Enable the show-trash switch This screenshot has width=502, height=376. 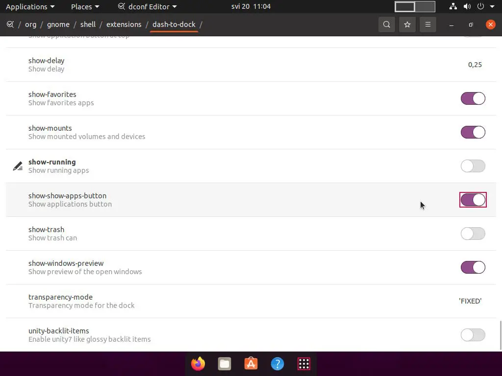473,234
